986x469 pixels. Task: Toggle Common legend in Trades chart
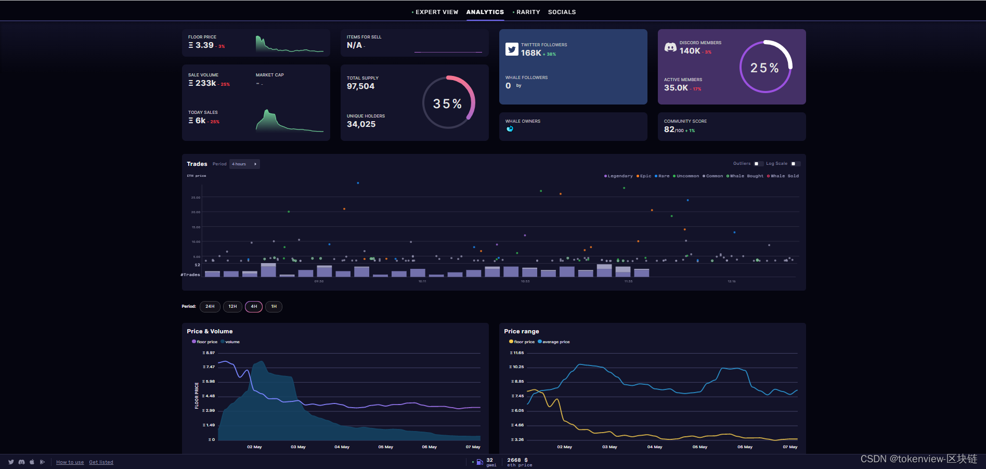click(712, 176)
